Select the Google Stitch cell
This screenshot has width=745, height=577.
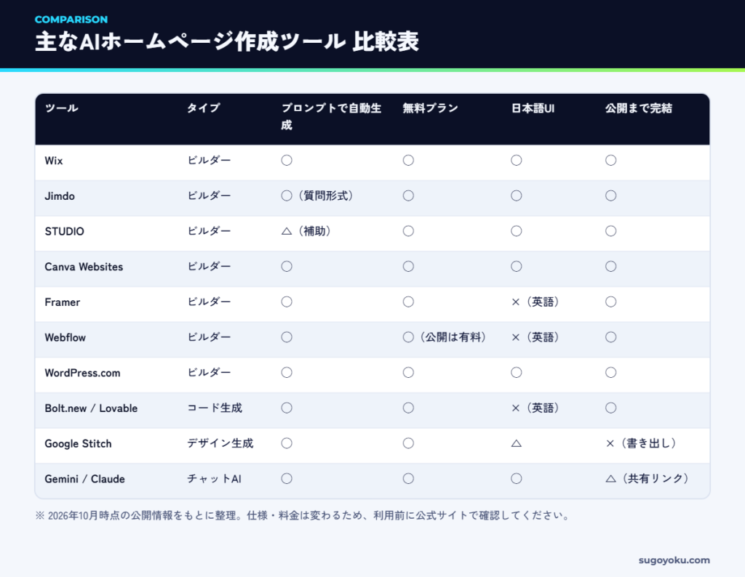[x=78, y=444]
